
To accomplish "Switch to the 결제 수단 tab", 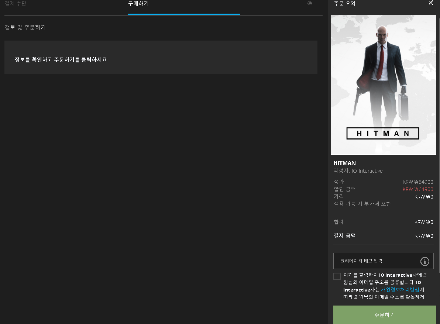I will click(16, 4).
